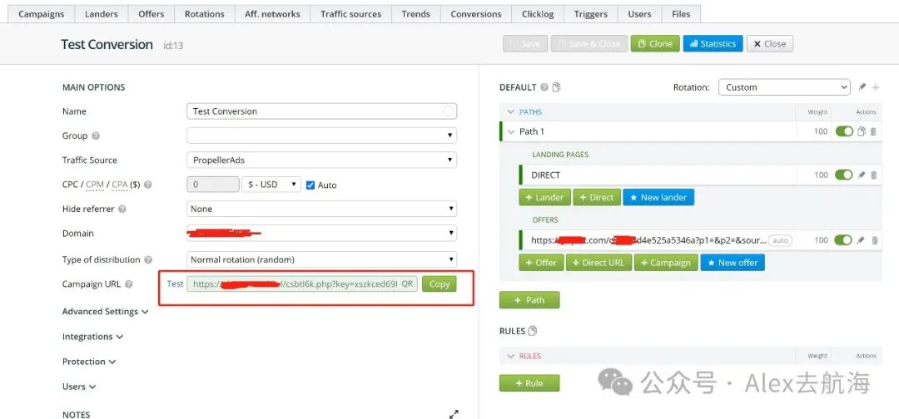Expand the Protection section
Viewport: 899px width, 419px height.
[x=89, y=361]
